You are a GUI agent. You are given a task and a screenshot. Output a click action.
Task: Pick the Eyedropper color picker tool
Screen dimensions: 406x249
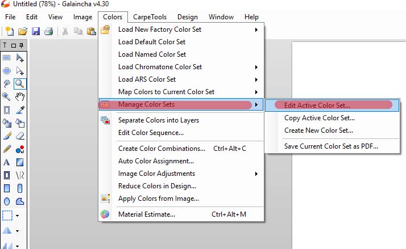tap(20, 110)
